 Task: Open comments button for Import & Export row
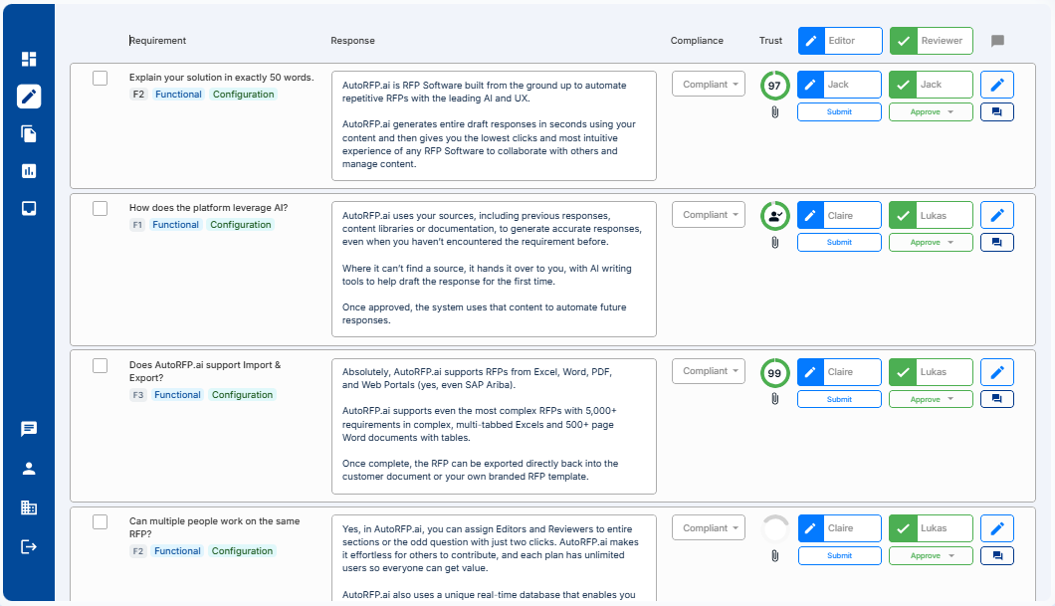pyautogui.click(x=997, y=399)
